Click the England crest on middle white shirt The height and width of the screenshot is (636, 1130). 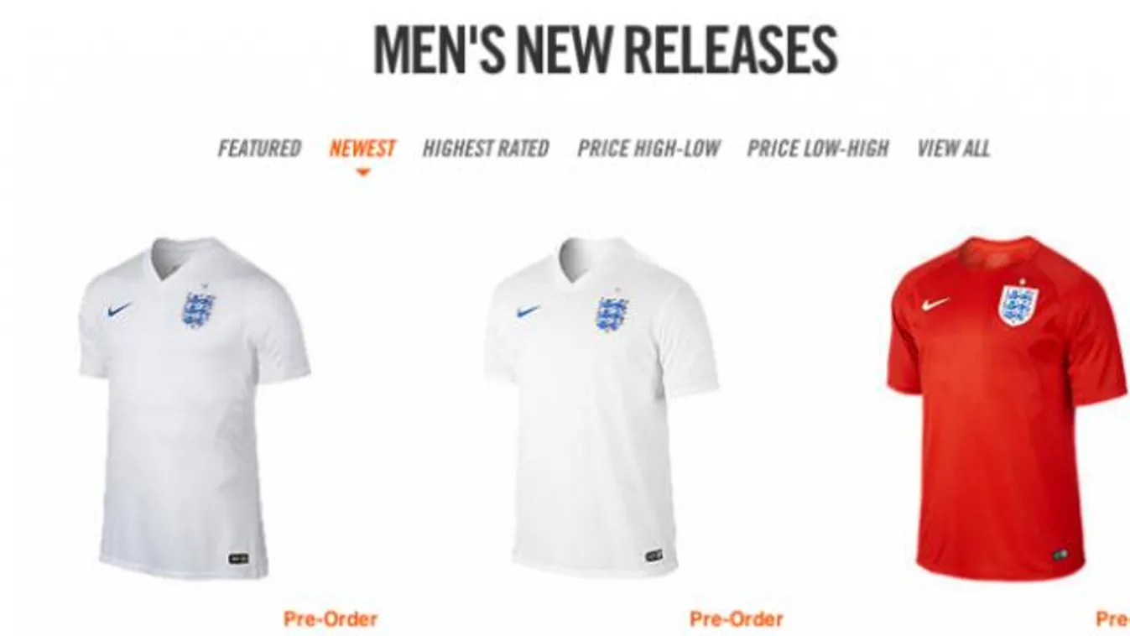(x=612, y=314)
